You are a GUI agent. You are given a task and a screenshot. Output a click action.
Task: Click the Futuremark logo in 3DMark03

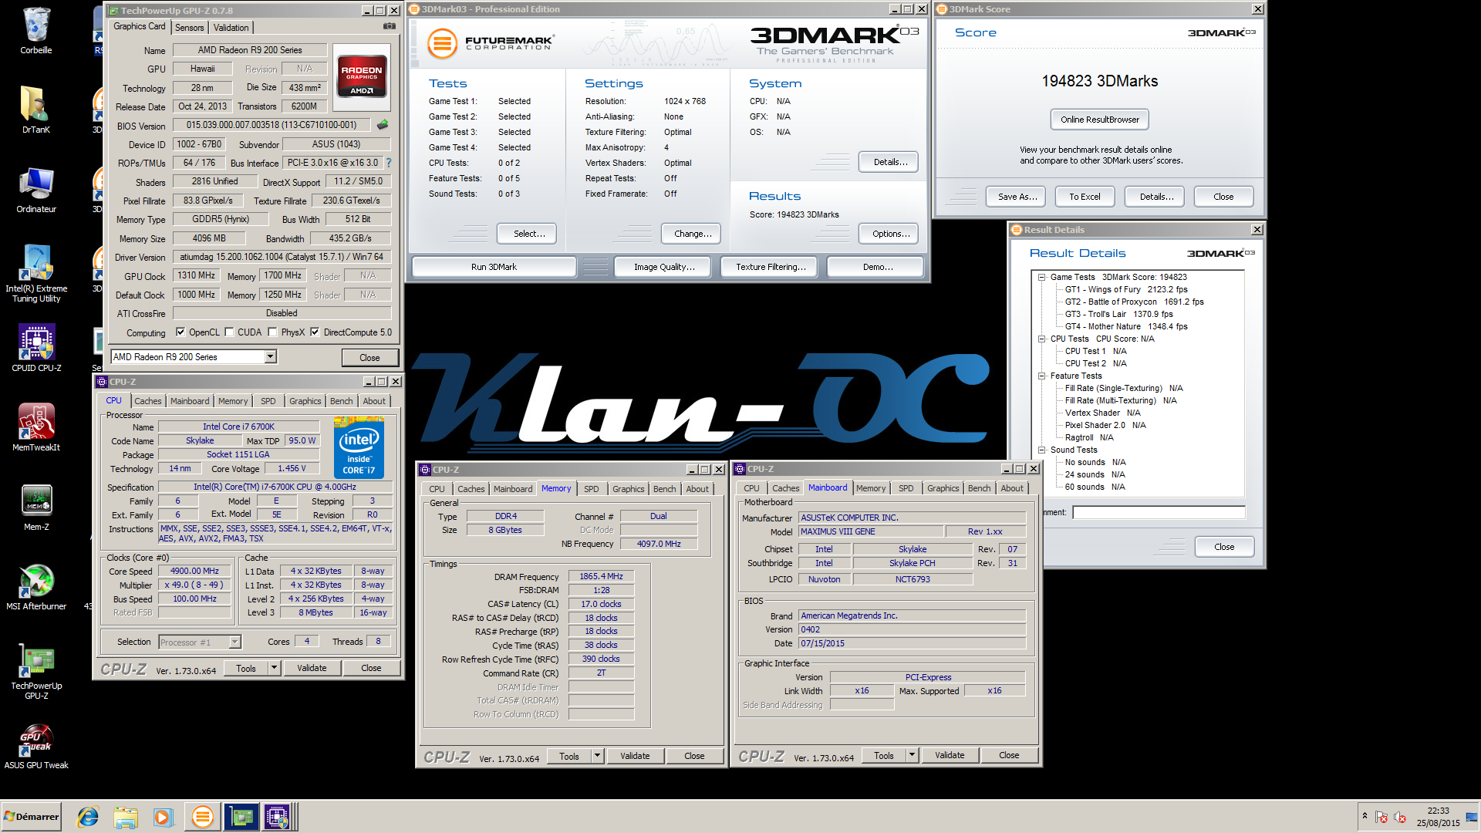(491, 43)
